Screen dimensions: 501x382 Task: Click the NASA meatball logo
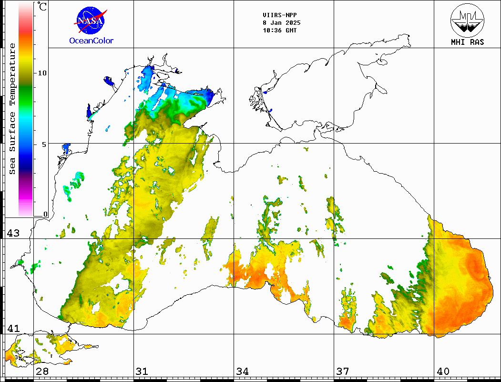tap(91, 21)
